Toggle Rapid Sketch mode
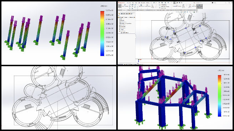Viewport: 234px width, 131px height. [x=190, y=6]
